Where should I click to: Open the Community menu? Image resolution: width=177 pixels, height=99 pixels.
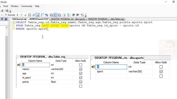pos(27,6)
